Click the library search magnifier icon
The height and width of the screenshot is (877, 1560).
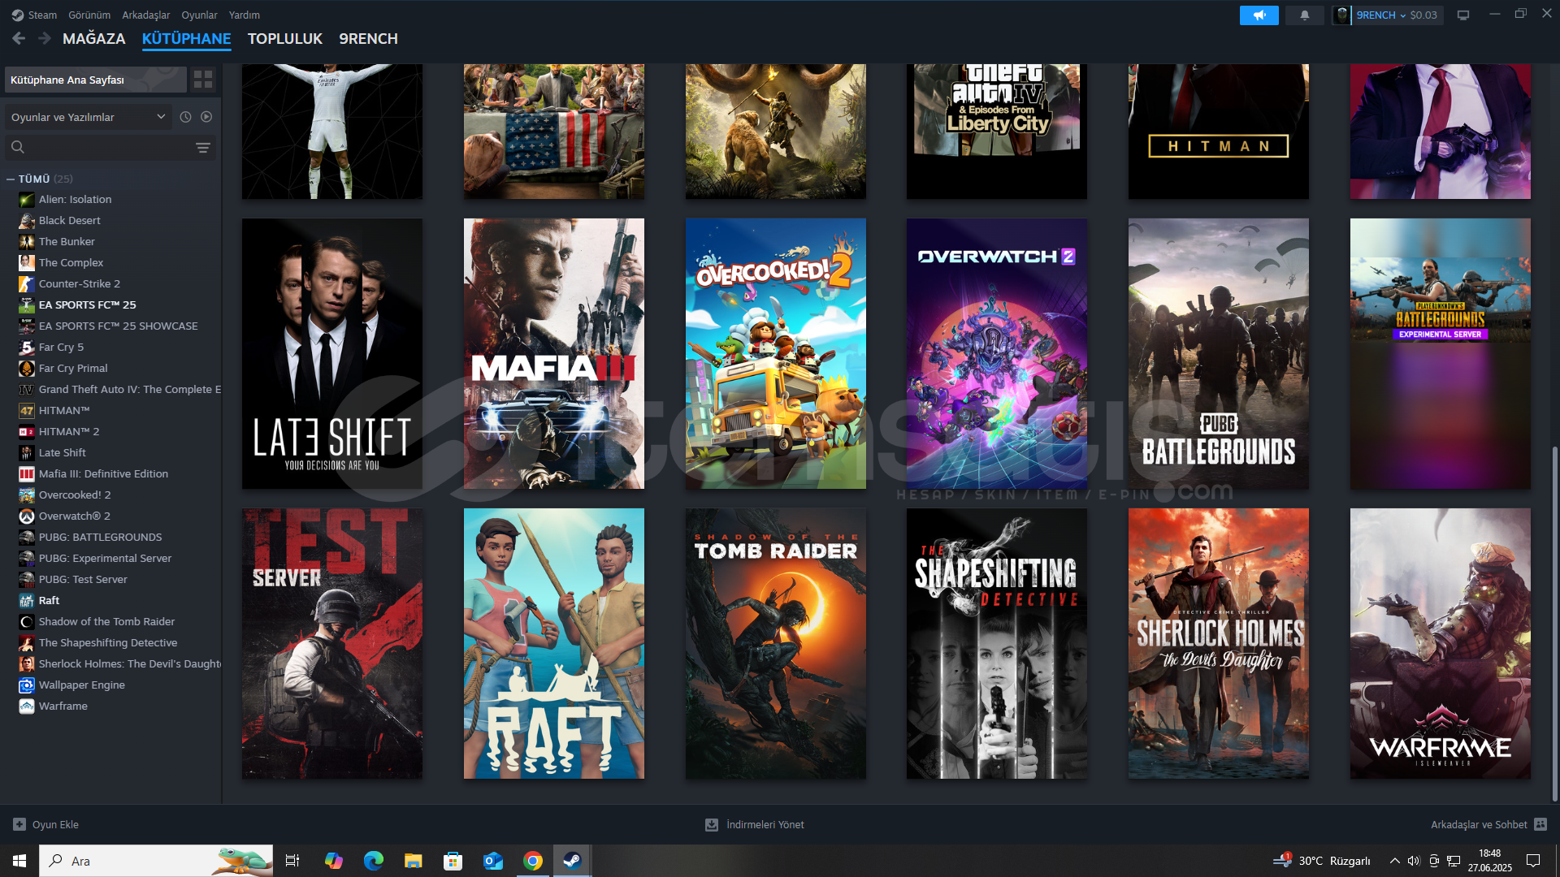pyautogui.click(x=18, y=147)
